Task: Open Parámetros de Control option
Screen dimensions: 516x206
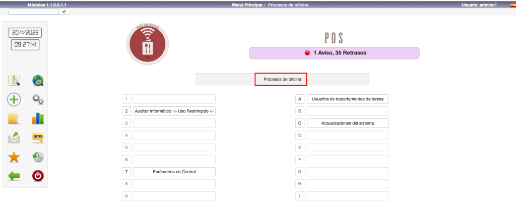Action: 174,172
